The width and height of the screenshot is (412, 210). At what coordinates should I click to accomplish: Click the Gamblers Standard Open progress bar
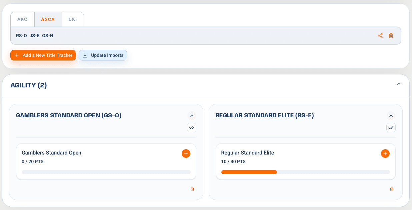click(106, 172)
